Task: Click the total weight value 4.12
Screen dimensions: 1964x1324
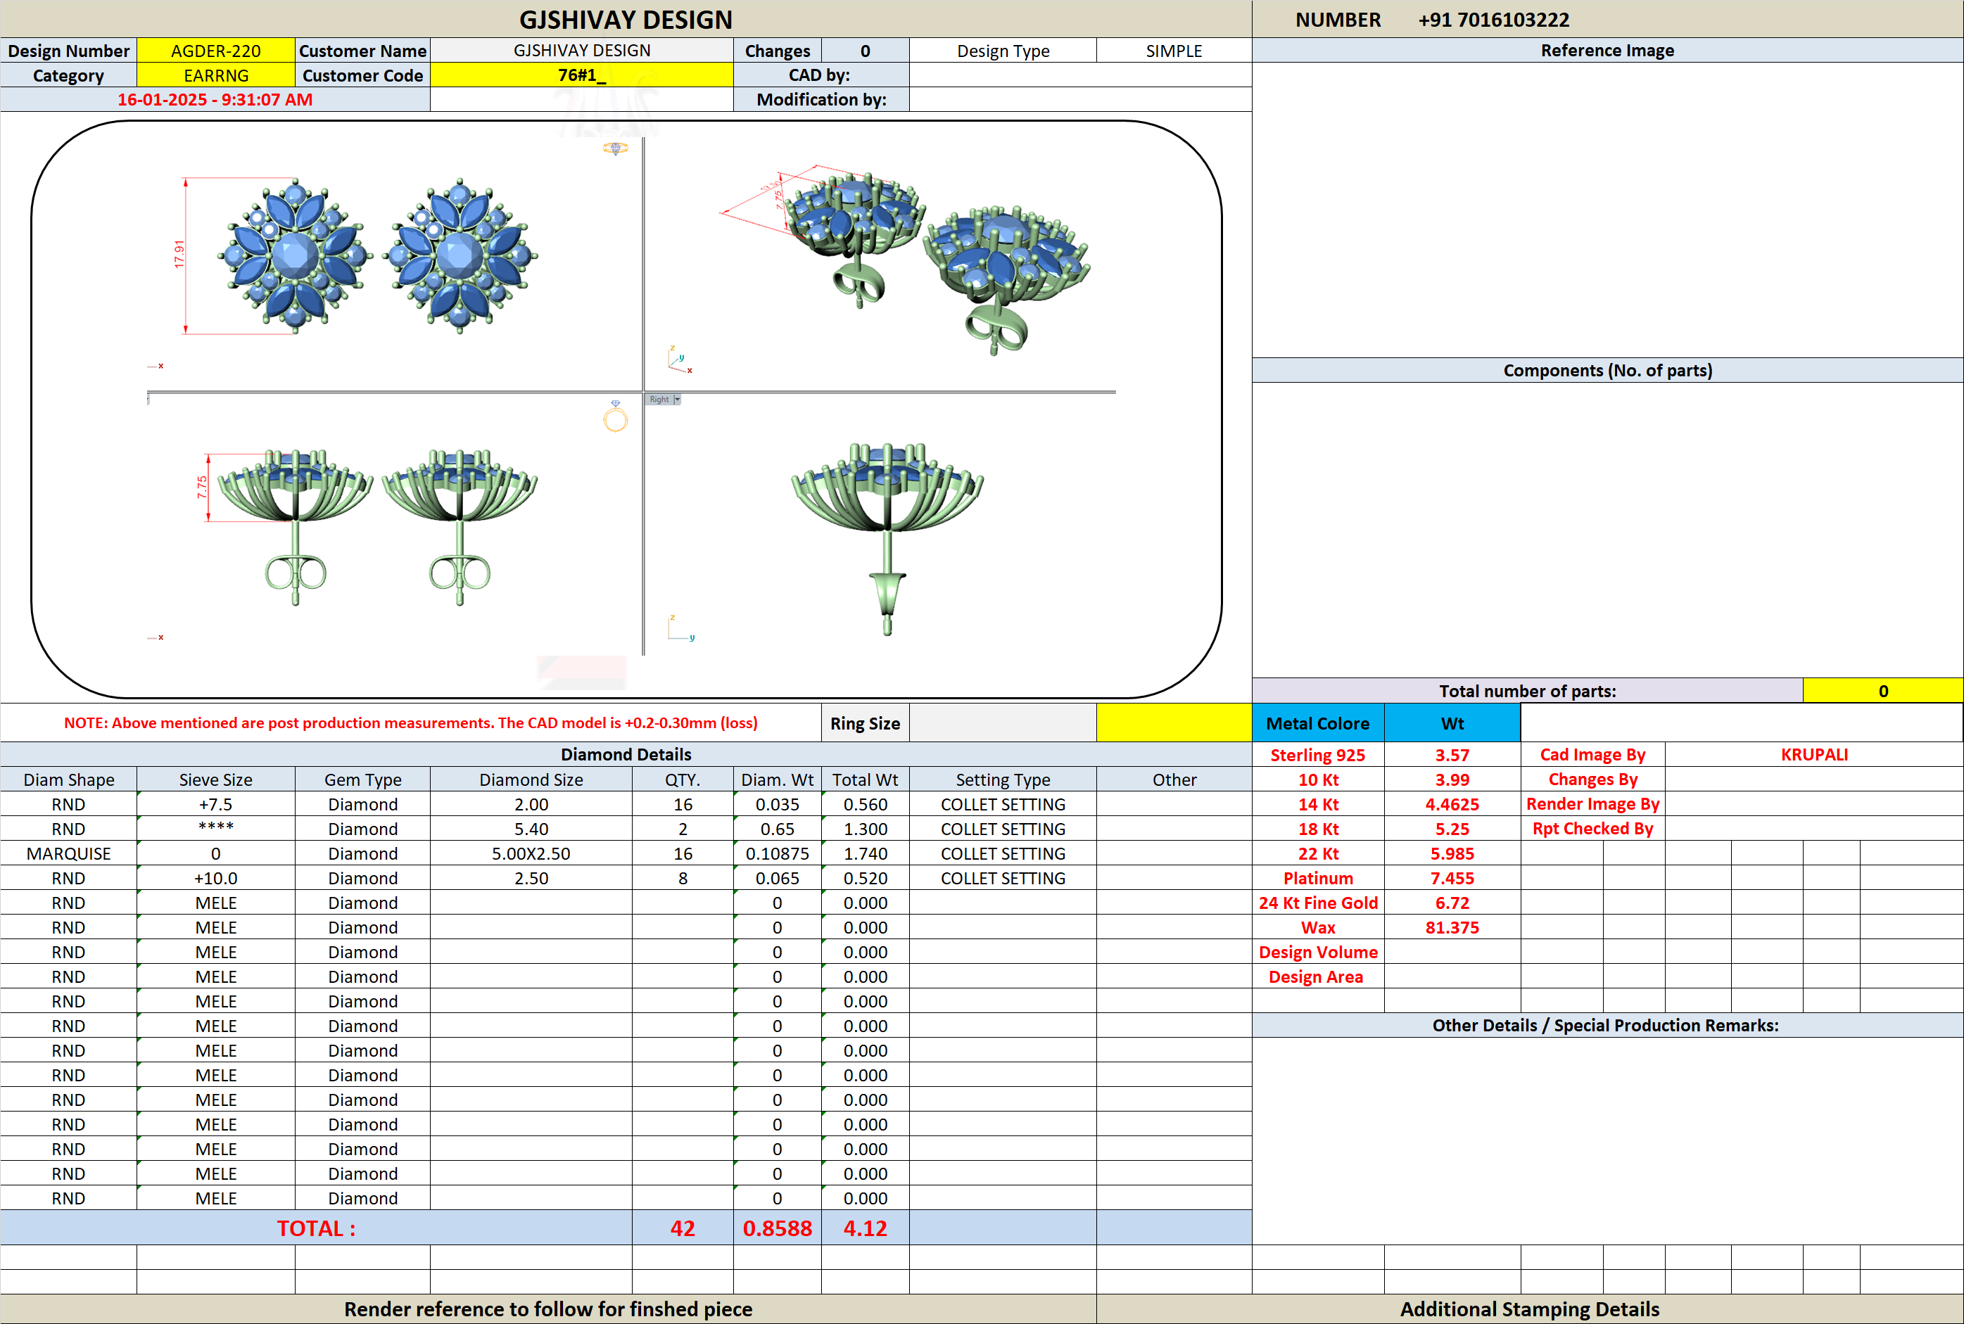Action: [x=866, y=1228]
